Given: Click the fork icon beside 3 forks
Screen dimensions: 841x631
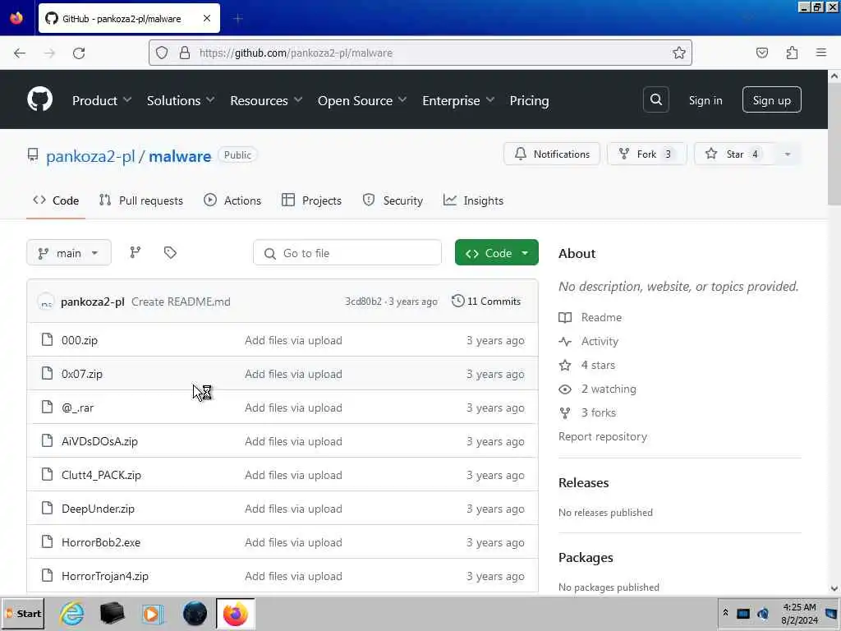Looking at the screenshot, I should [x=565, y=412].
